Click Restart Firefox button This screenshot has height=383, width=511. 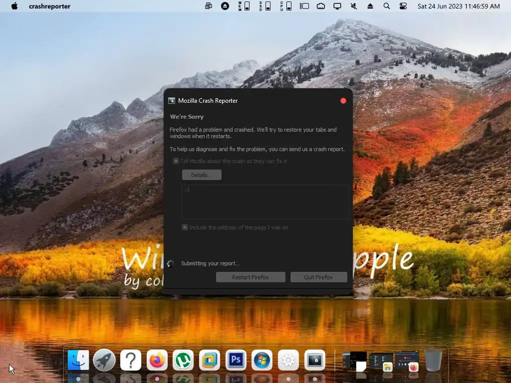pos(251,277)
